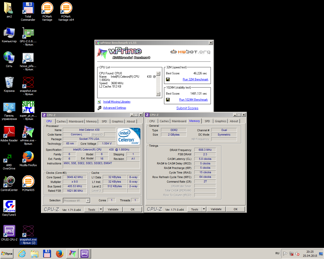Screen dimensions: 324x259
Task: Launch Total Commander desktop shortcut
Action: coord(28,12)
